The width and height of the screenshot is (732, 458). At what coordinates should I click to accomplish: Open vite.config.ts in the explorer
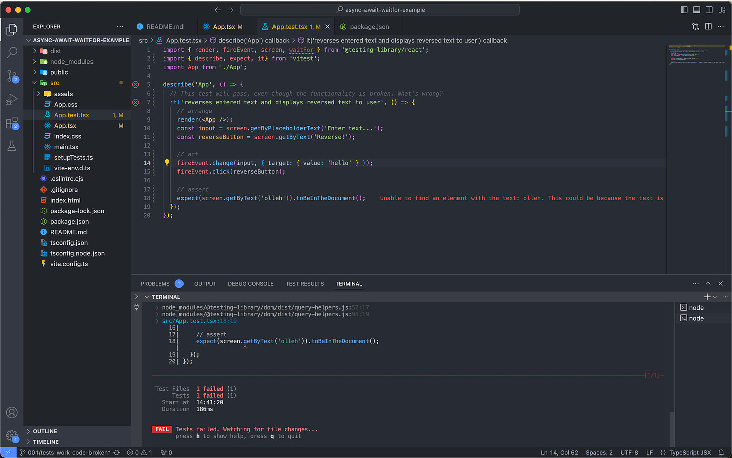(x=69, y=264)
